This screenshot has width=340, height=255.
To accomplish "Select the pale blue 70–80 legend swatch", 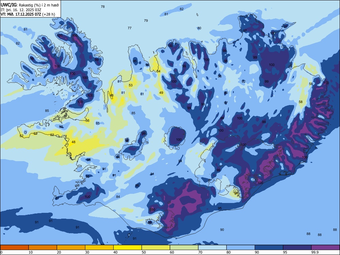I will pyautogui.click(x=212, y=248).
